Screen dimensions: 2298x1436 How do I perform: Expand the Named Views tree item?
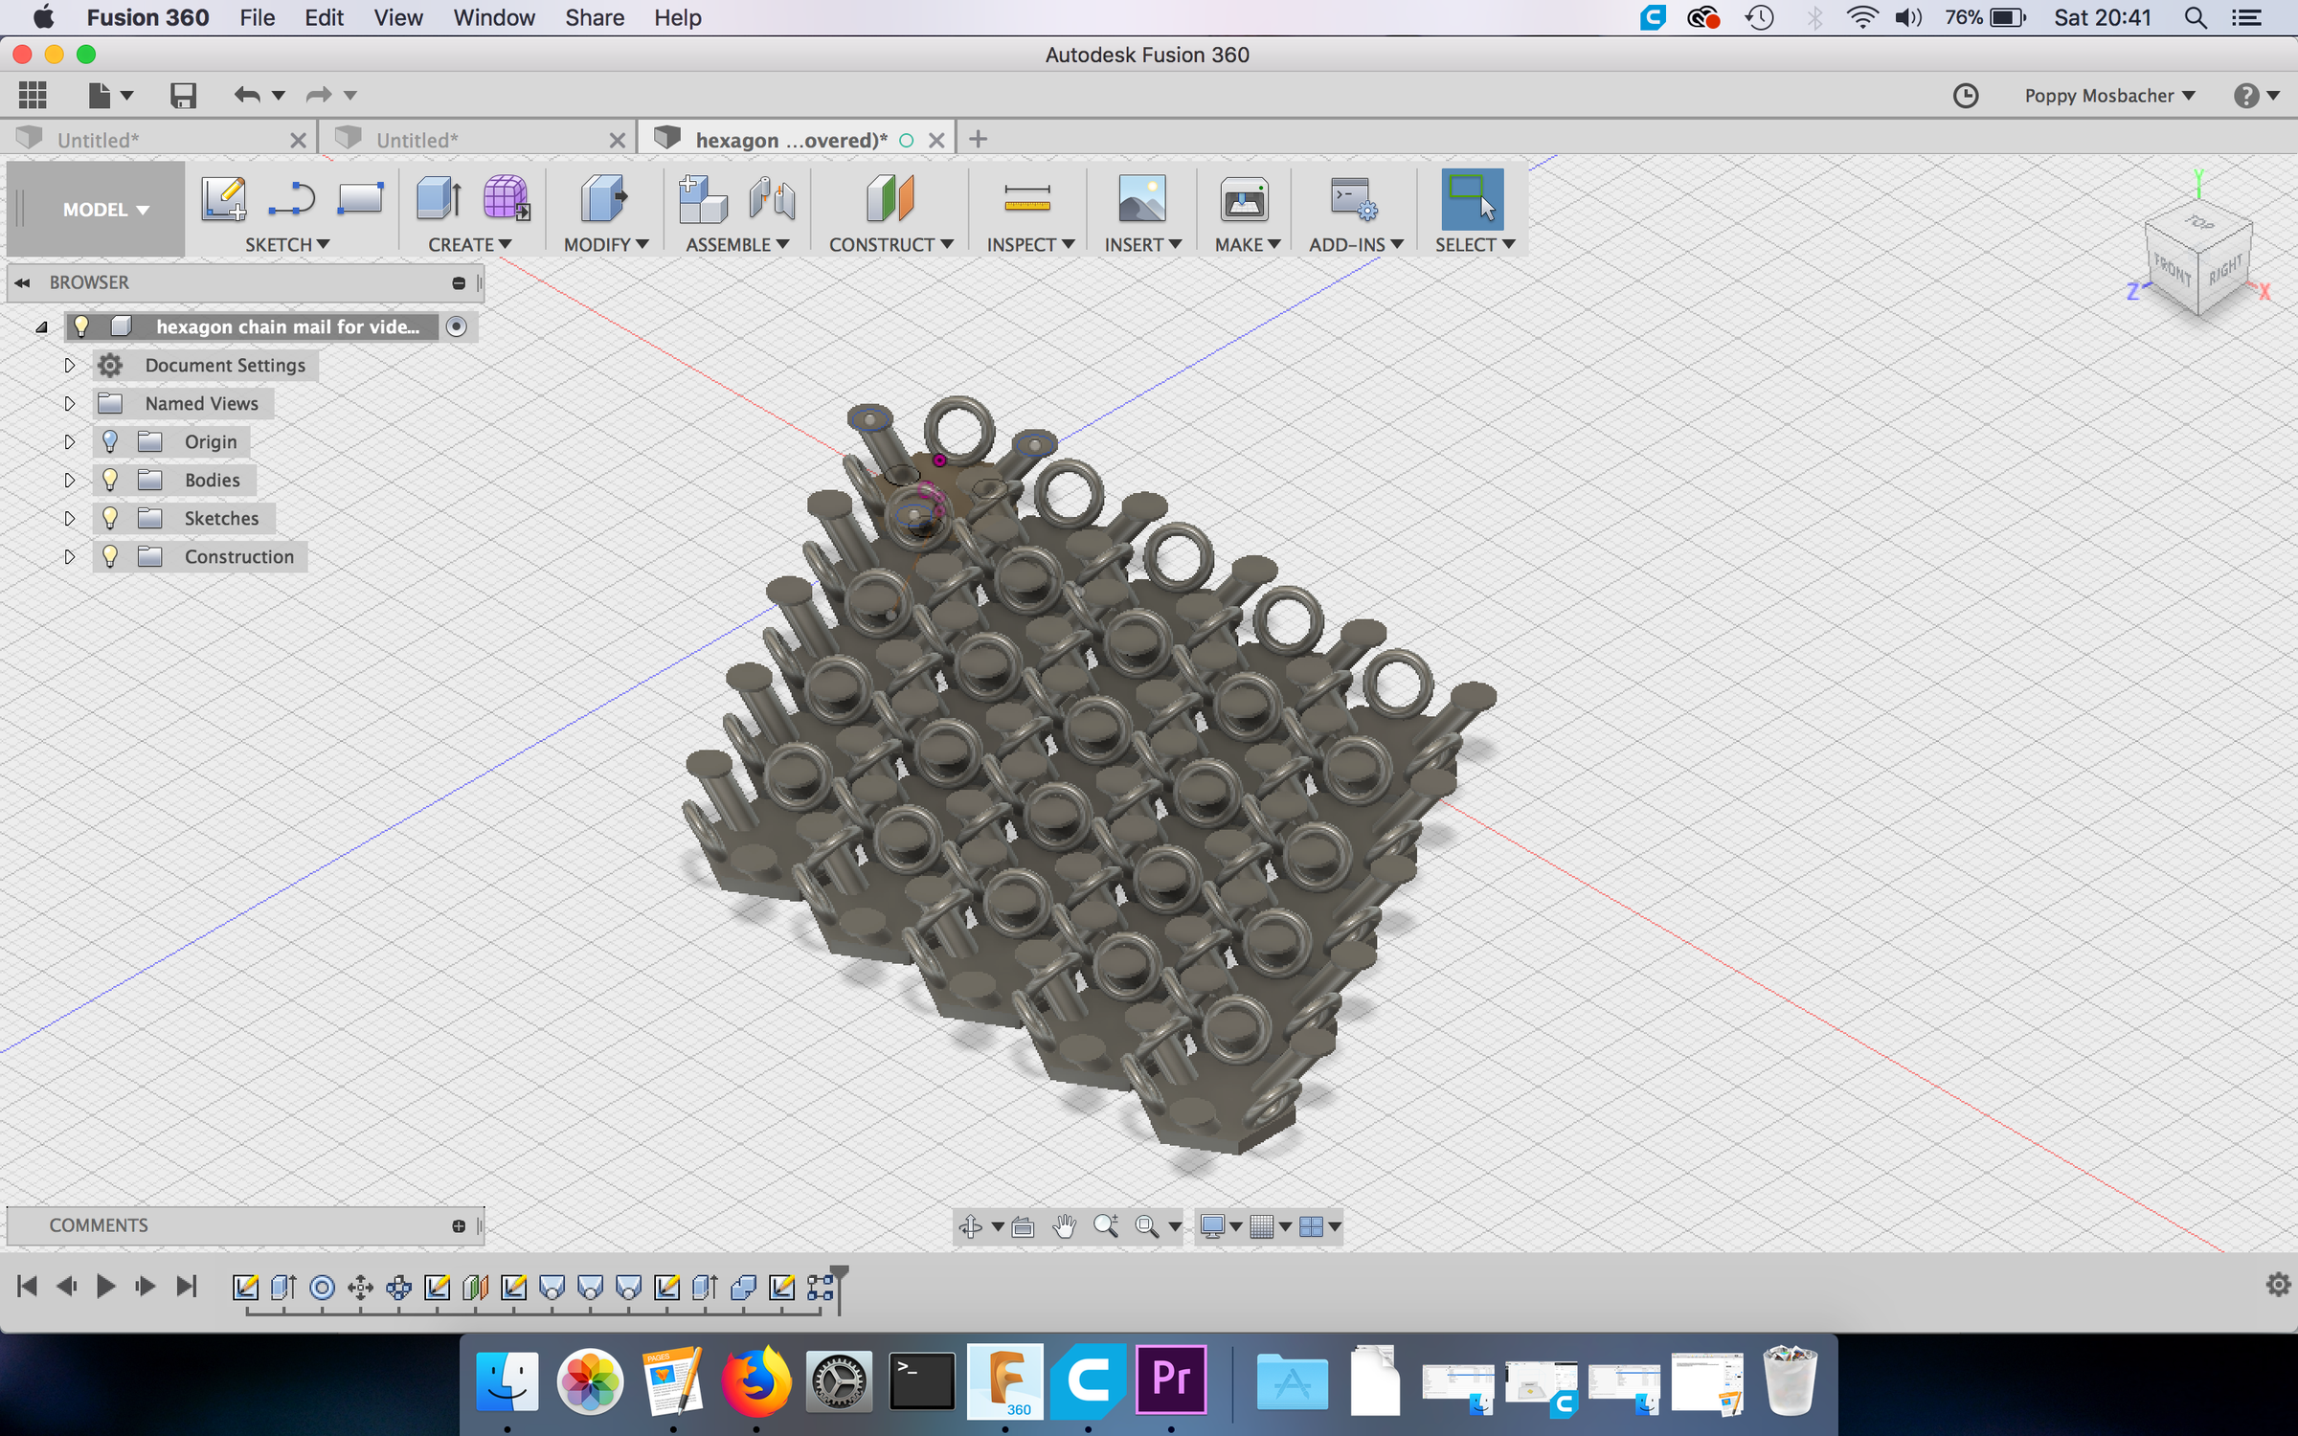pyautogui.click(x=69, y=403)
